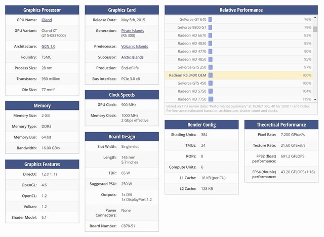Select the Radeon HD 4770 row

click(238, 51)
